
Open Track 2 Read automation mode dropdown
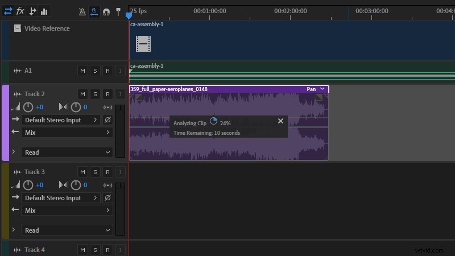[67, 152]
